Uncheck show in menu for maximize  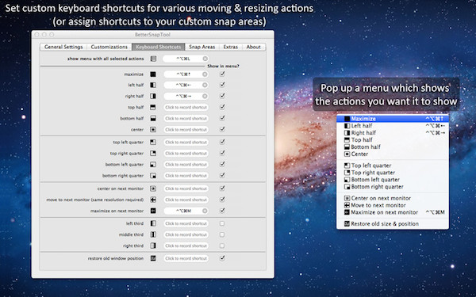222,74
